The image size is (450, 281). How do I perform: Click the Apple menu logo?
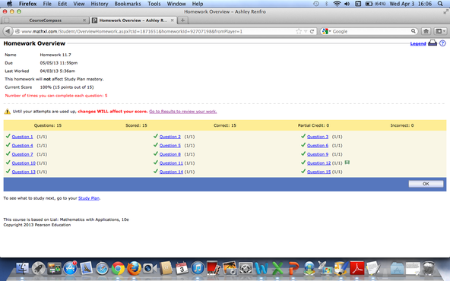(x=9, y=4)
